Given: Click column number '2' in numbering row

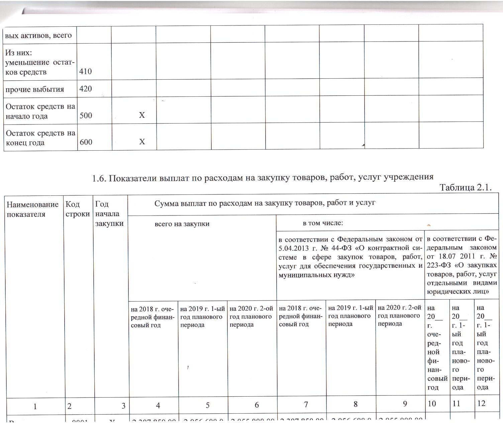Looking at the screenshot, I should pyautogui.click(x=69, y=406).
